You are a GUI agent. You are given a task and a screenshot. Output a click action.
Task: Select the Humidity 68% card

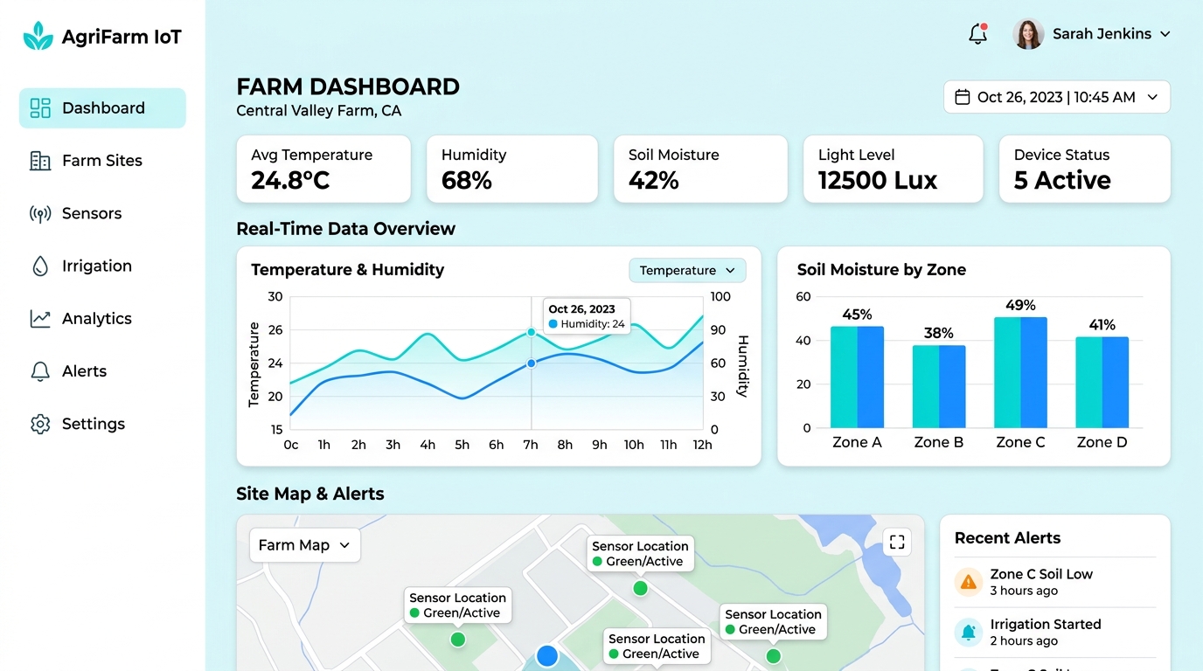(512, 169)
